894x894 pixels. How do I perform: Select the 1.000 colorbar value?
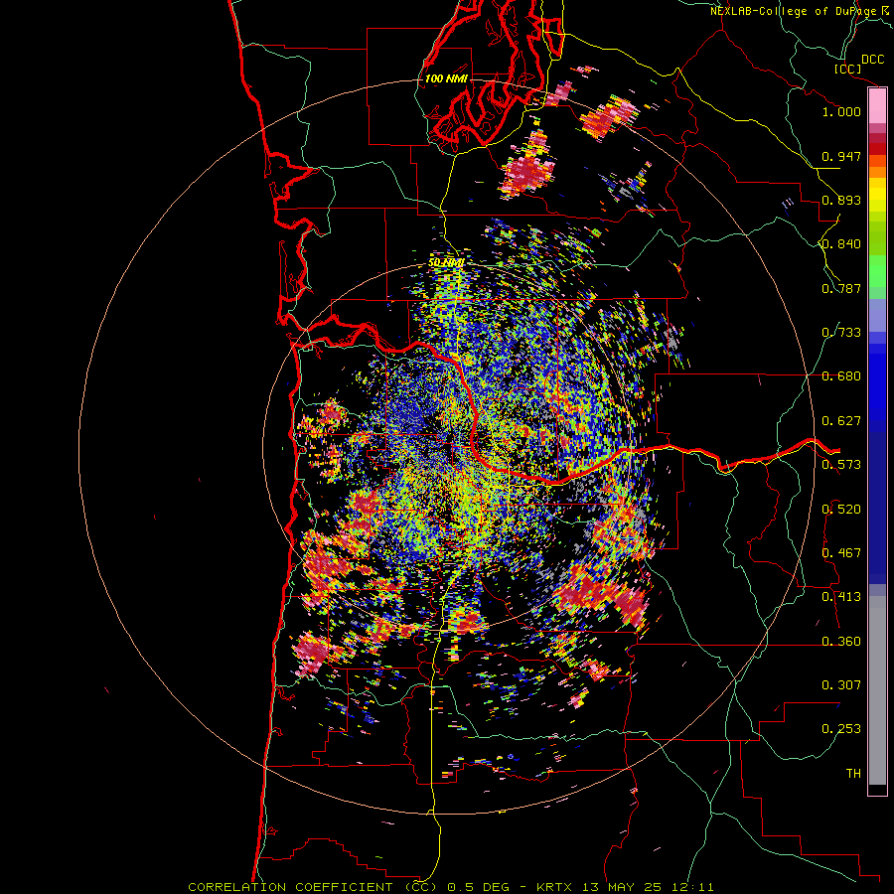pyautogui.click(x=841, y=111)
